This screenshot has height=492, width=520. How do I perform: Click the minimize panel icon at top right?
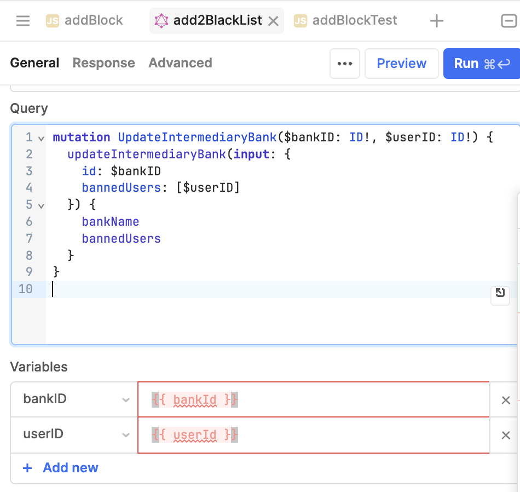pyautogui.click(x=509, y=21)
